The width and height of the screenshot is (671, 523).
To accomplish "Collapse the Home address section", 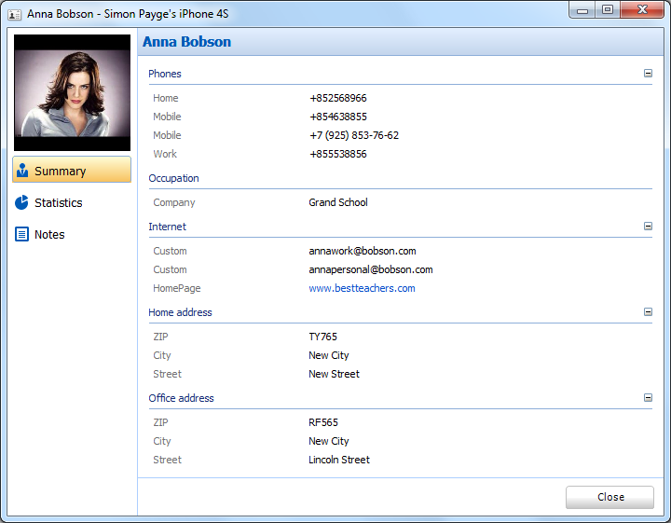I will point(648,311).
